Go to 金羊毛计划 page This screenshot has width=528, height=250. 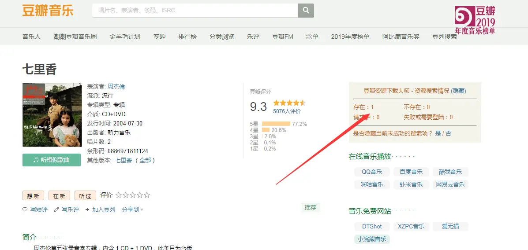[x=125, y=37]
